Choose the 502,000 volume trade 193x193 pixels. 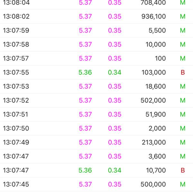click(x=96, y=100)
